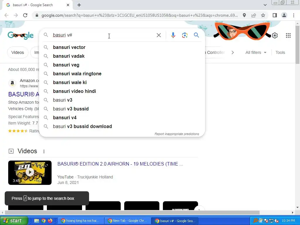Open the Tools button

(280, 52)
